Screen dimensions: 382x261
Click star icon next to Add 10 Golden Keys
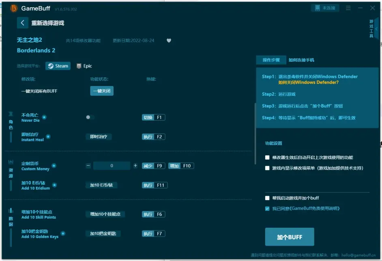63,233
